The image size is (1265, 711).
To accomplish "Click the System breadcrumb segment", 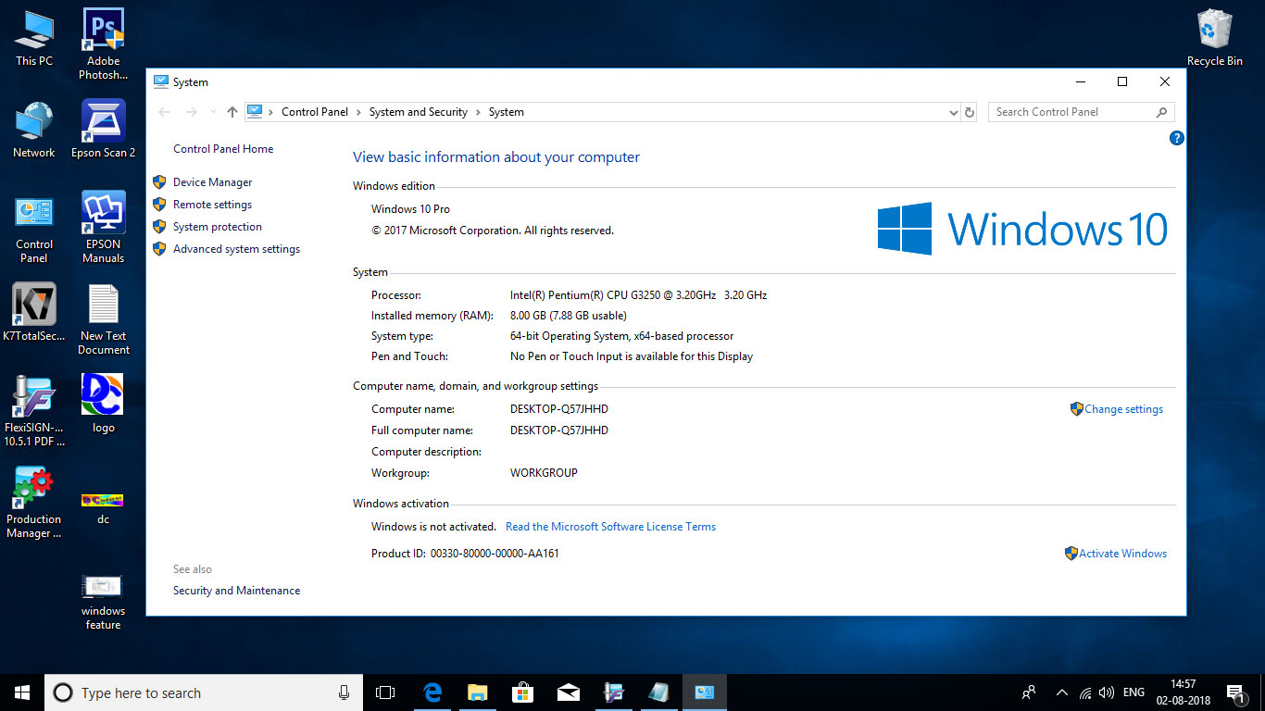I will (506, 112).
